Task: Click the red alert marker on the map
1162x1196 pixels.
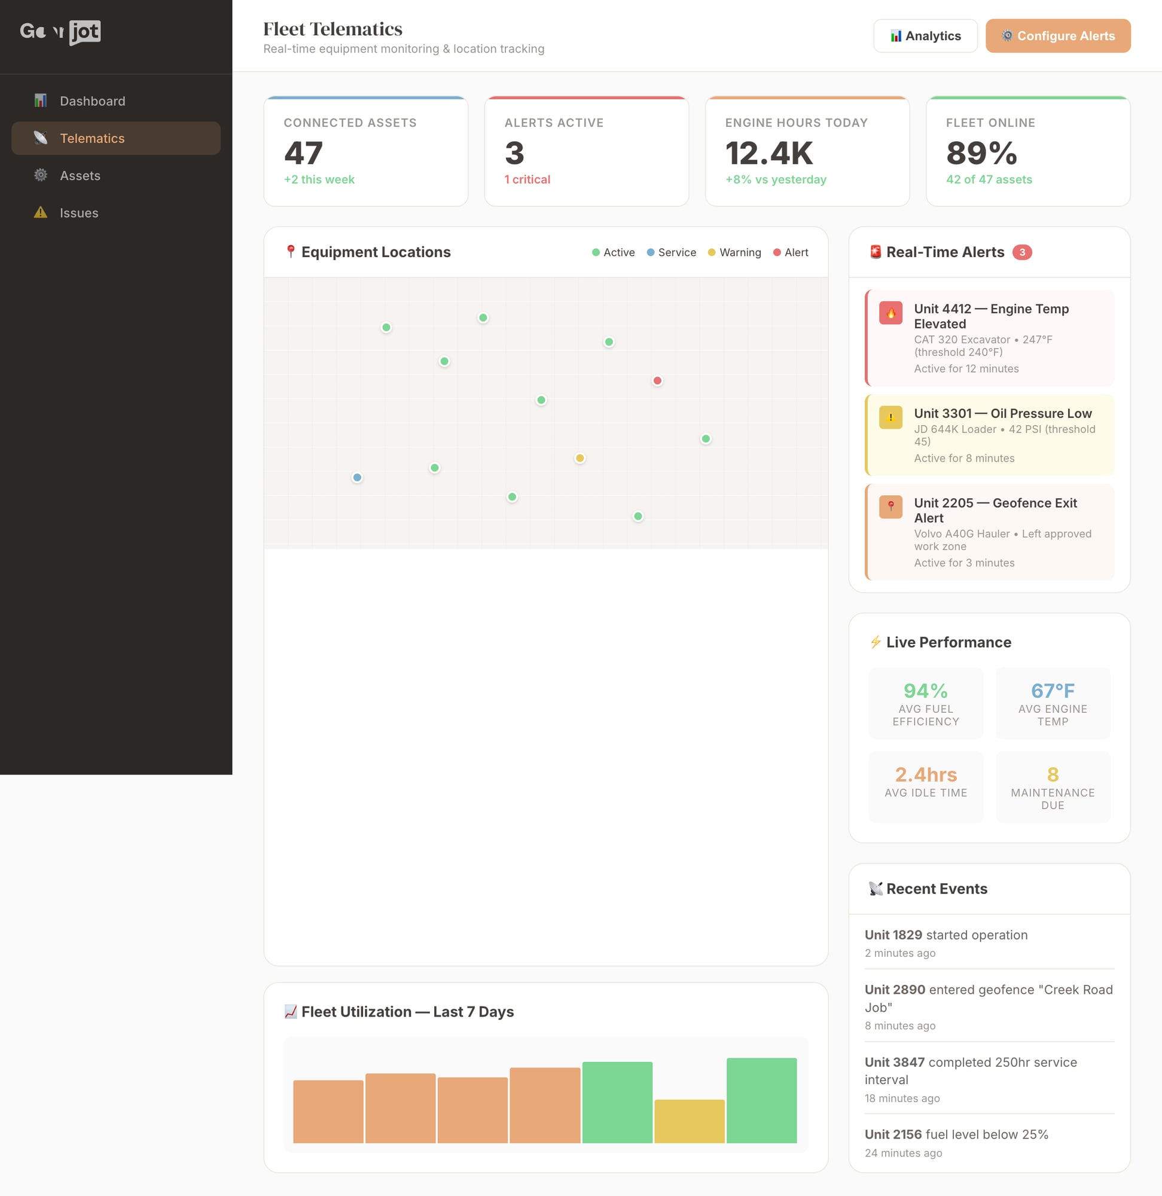Action: pos(657,381)
